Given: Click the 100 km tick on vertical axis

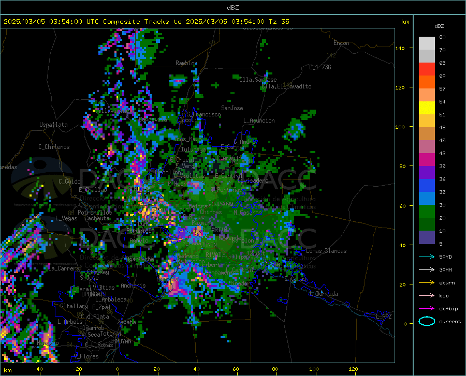Looking at the screenshot, I should pos(400,127).
